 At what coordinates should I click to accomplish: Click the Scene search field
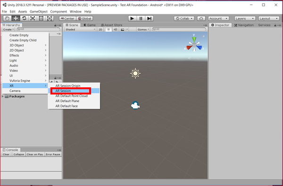coord(179,29)
